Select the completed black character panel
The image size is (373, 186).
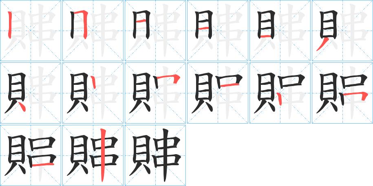point(155,155)
